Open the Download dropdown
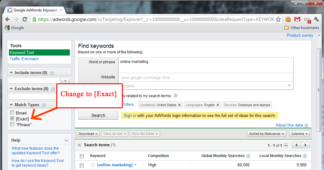The height and width of the screenshot is (170, 324). coord(88,134)
